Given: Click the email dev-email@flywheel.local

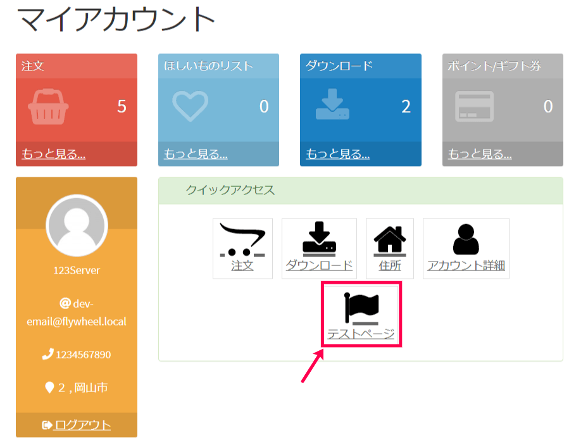Looking at the screenshot, I should 77,313.
